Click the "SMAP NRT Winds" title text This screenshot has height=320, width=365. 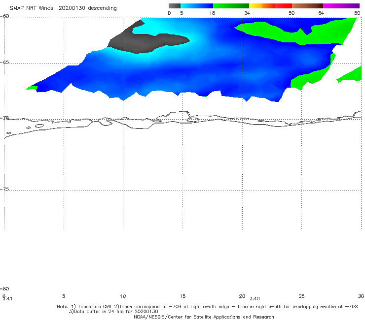tap(32, 8)
